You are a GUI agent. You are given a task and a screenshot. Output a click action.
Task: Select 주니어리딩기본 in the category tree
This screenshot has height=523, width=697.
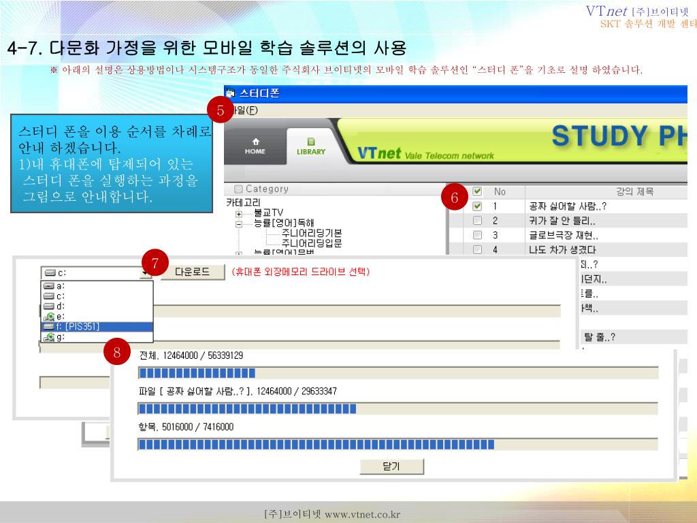click(x=312, y=233)
